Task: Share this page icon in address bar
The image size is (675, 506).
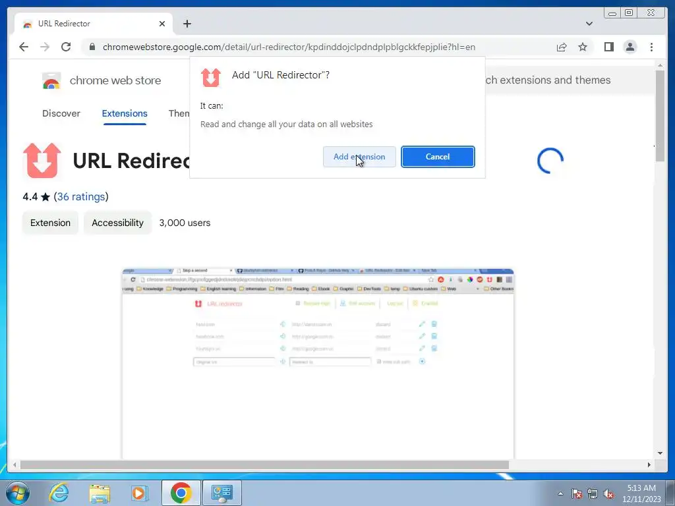Action: (x=562, y=47)
